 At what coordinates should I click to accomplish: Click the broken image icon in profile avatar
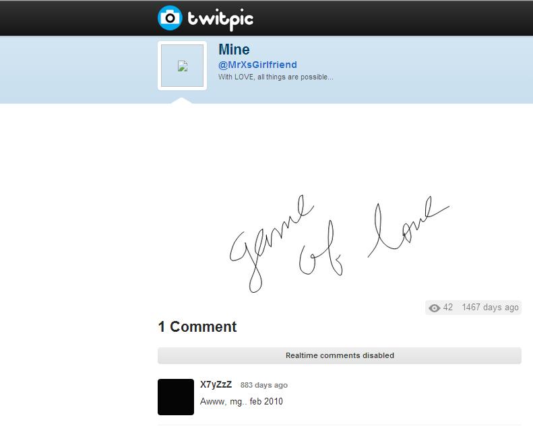tap(183, 66)
